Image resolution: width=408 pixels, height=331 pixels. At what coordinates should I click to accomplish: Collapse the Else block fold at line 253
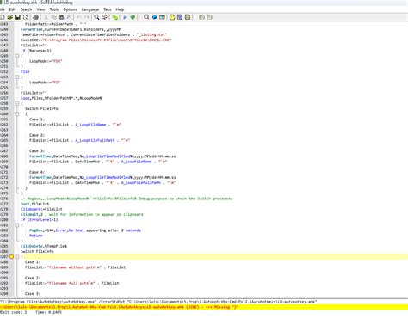point(17,77)
